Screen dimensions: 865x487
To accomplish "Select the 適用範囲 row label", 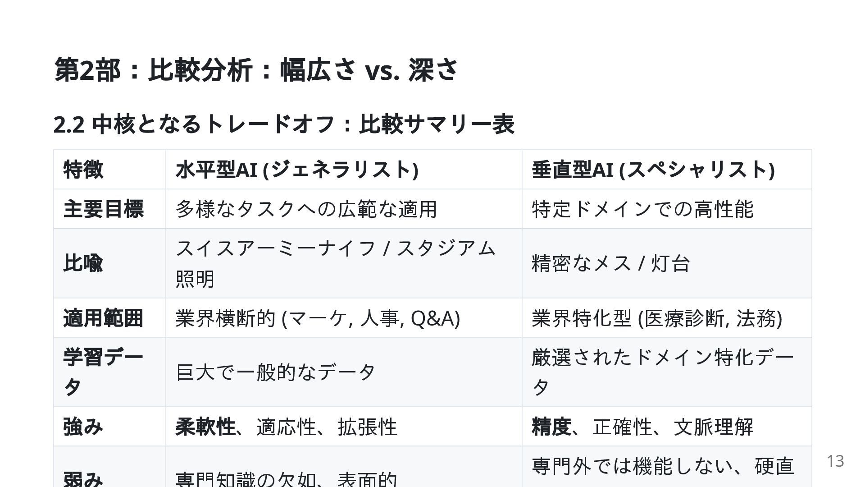I will tap(109, 318).
